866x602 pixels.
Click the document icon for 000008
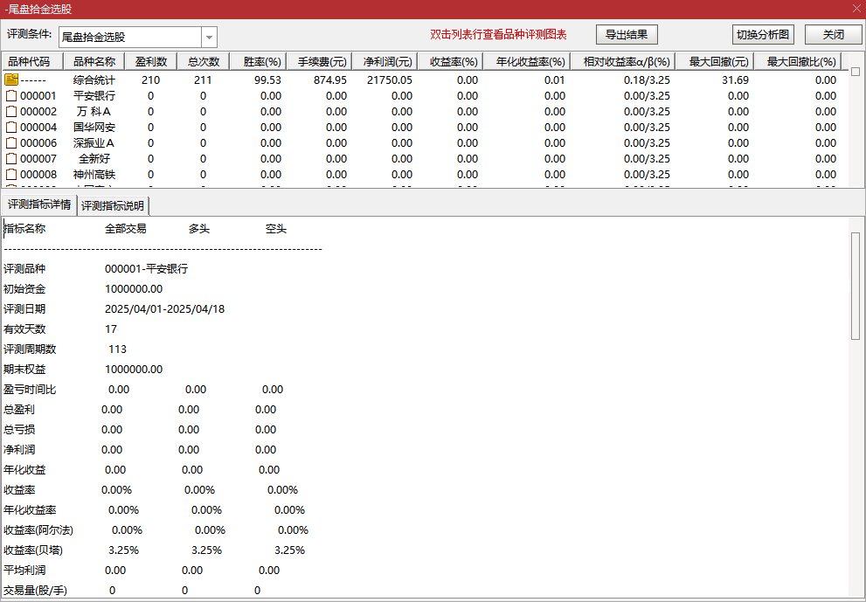tap(11, 175)
